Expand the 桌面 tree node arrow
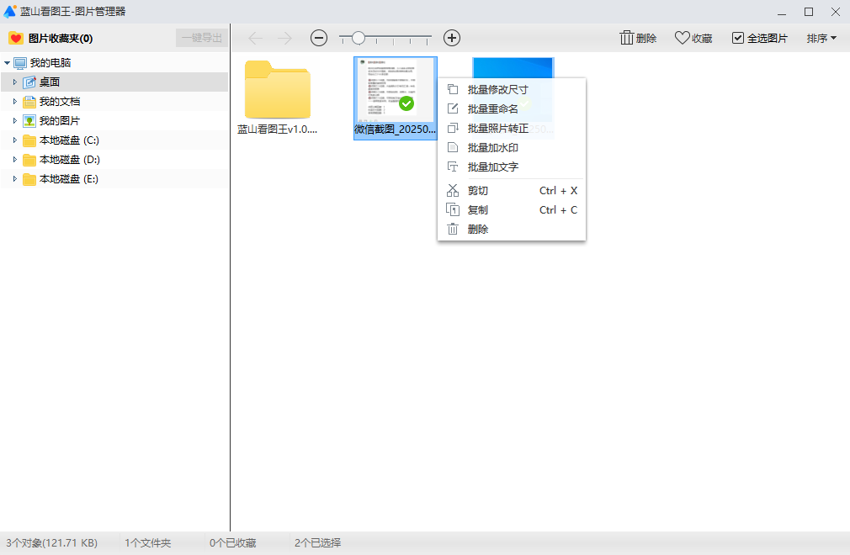 (x=15, y=82)
